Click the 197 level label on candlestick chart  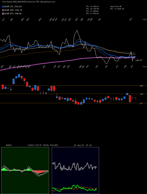click(x=141, y=94)
